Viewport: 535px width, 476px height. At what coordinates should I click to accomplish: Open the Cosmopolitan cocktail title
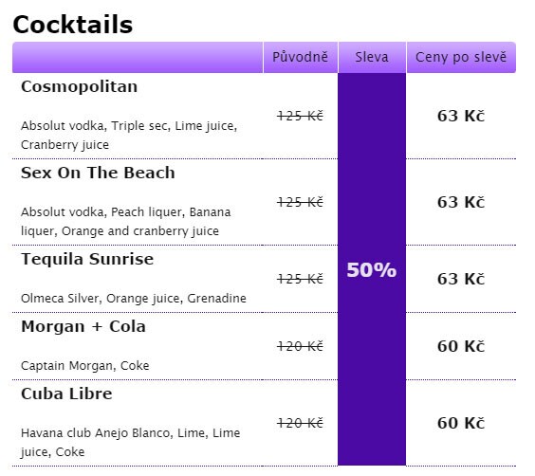pyautogui.click(x=79, y=86)
